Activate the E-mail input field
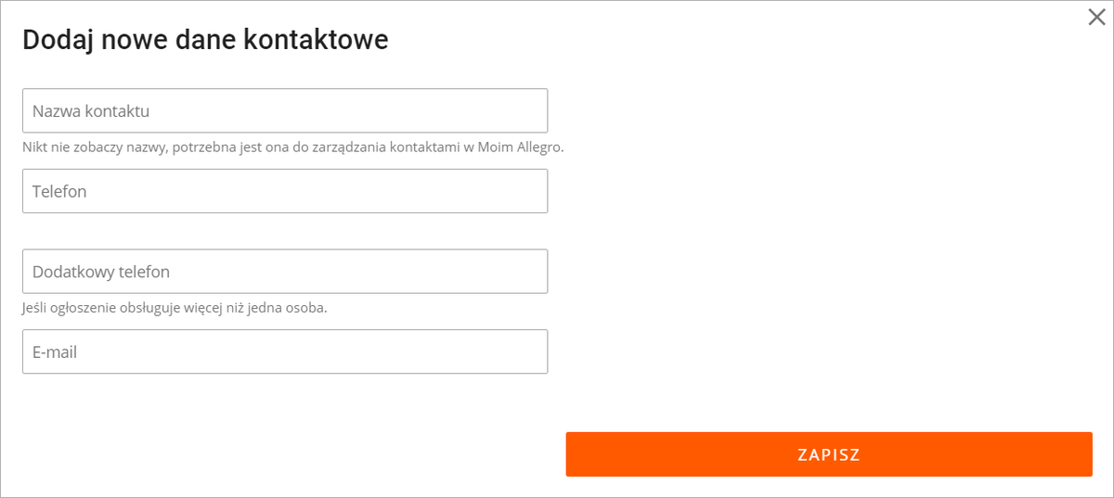Image resolution: width=1114 pixels, height=498 pixels. click(285, 352)
